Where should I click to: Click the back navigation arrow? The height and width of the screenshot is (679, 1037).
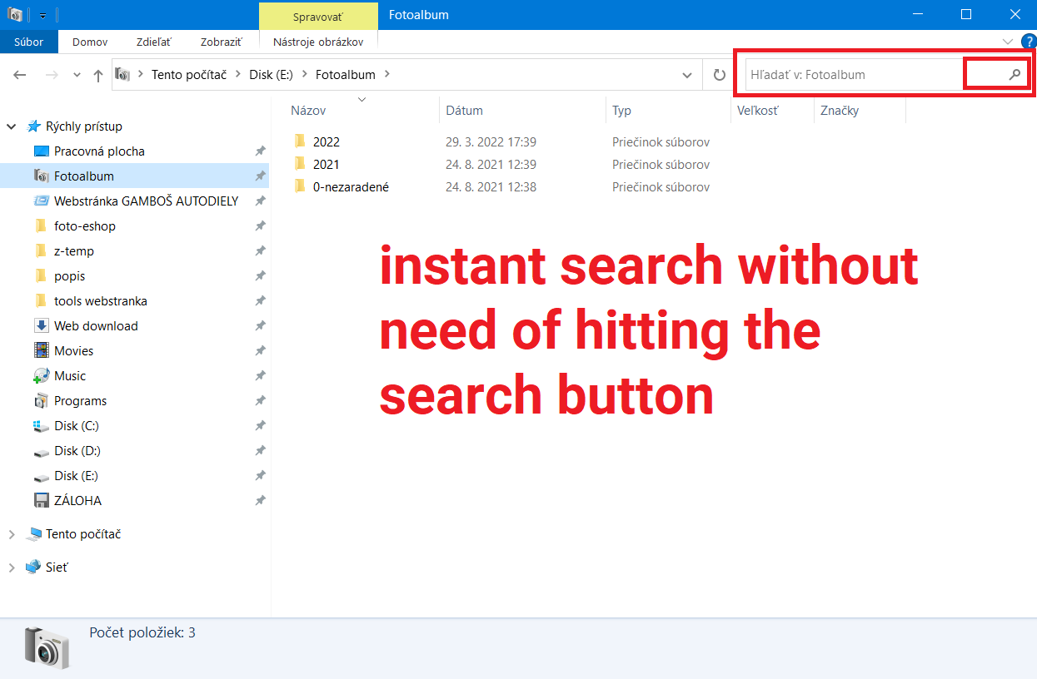click(x=19, y=74)
